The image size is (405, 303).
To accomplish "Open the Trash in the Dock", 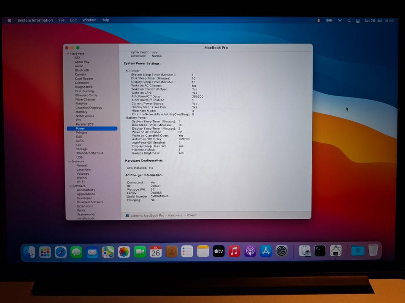I will click(373, 250).
